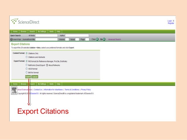187x140 pixels.
Task: Open the Terms & Conditions link
Action: (72, 89)
